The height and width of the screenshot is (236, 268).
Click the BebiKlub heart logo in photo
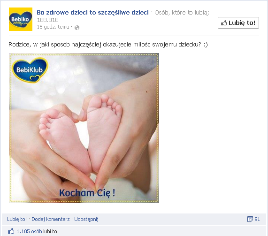[30, 70]
